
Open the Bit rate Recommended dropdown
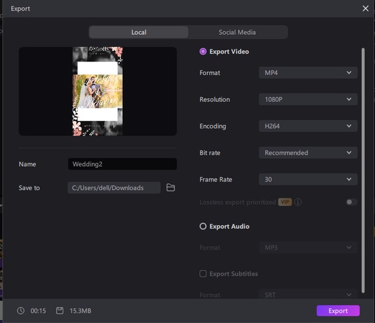[x=308, y=152]
